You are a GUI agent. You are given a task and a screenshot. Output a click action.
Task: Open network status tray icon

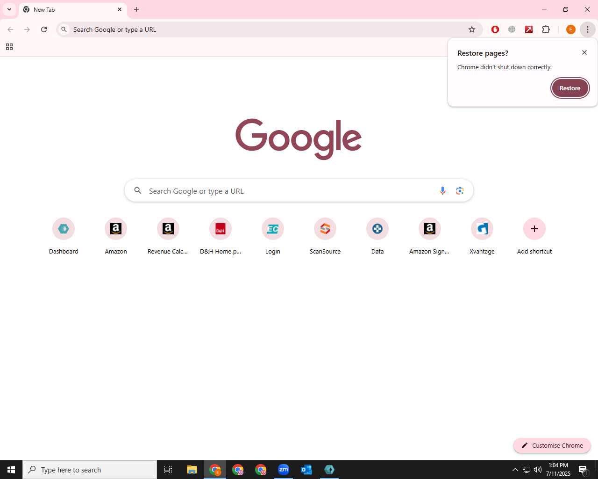coord(527,470)
